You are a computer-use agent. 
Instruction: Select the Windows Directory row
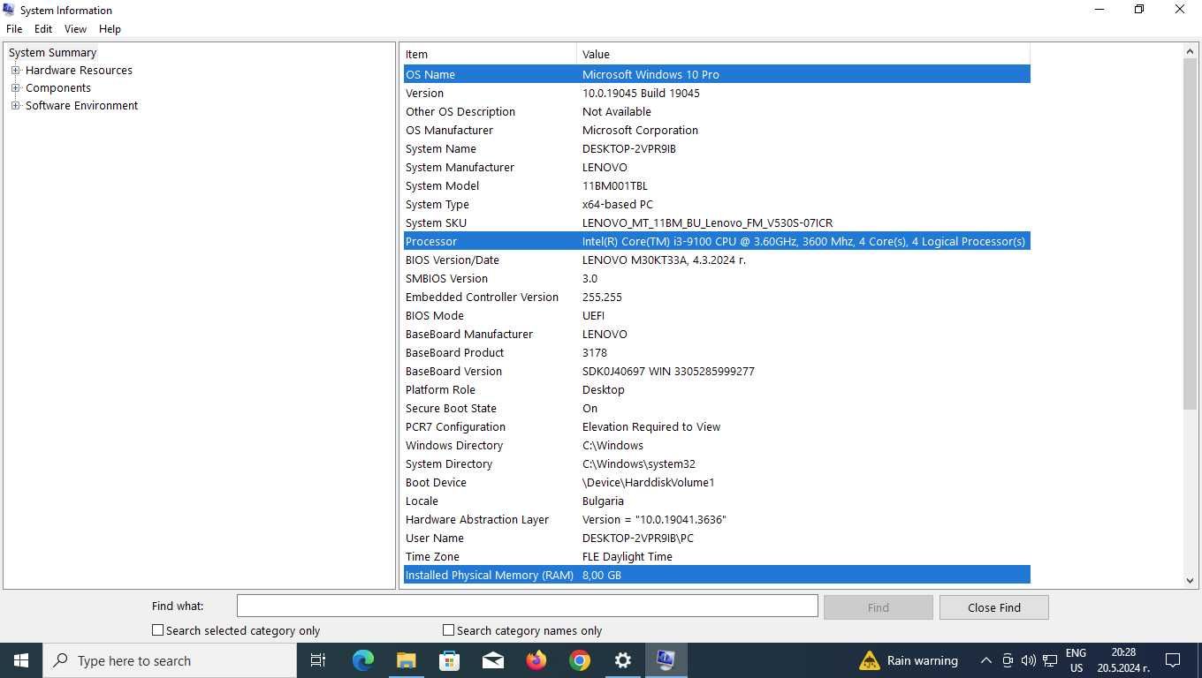coord(717,445)
